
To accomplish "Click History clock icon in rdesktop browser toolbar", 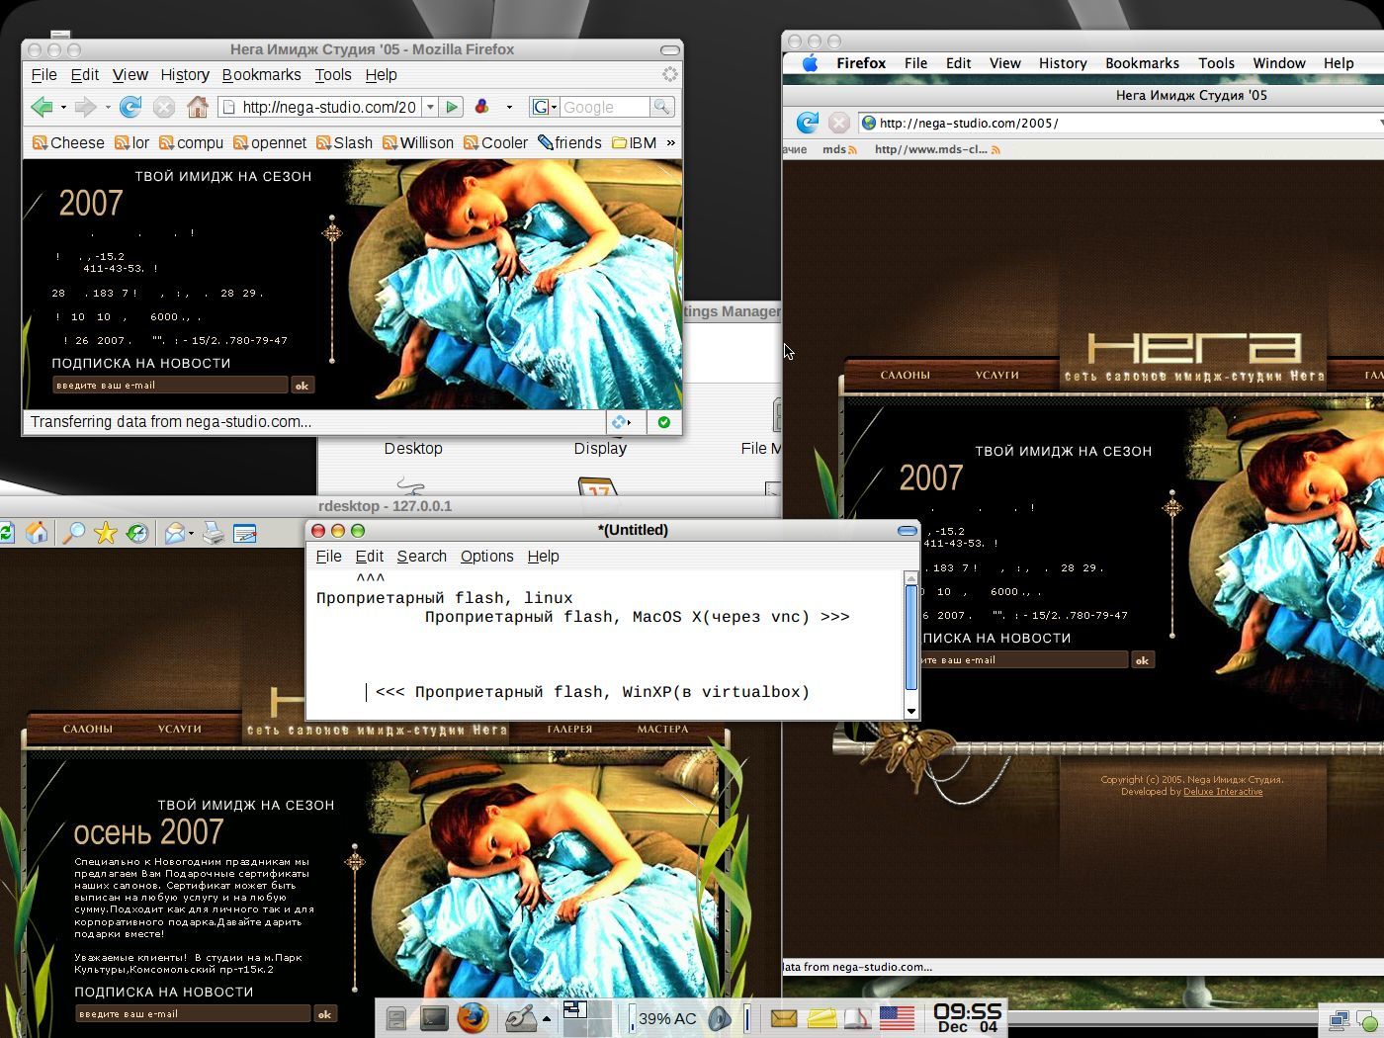I will (x=136, y=534).
